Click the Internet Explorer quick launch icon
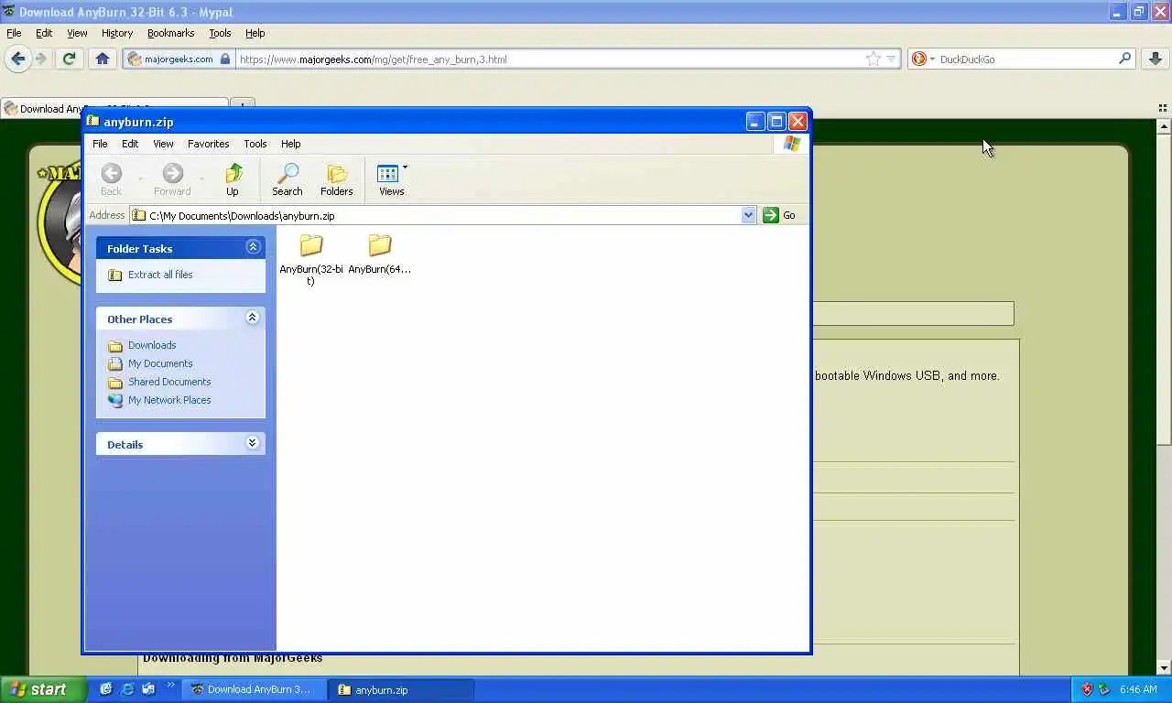The image size is (1172, 703). point(127,689)
